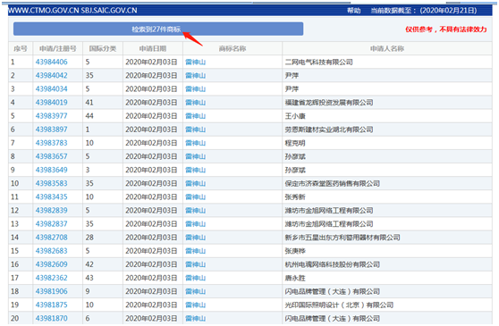Select applicant 程克明
The width and height of the screenshot is (499, 326).
(295, 143)
